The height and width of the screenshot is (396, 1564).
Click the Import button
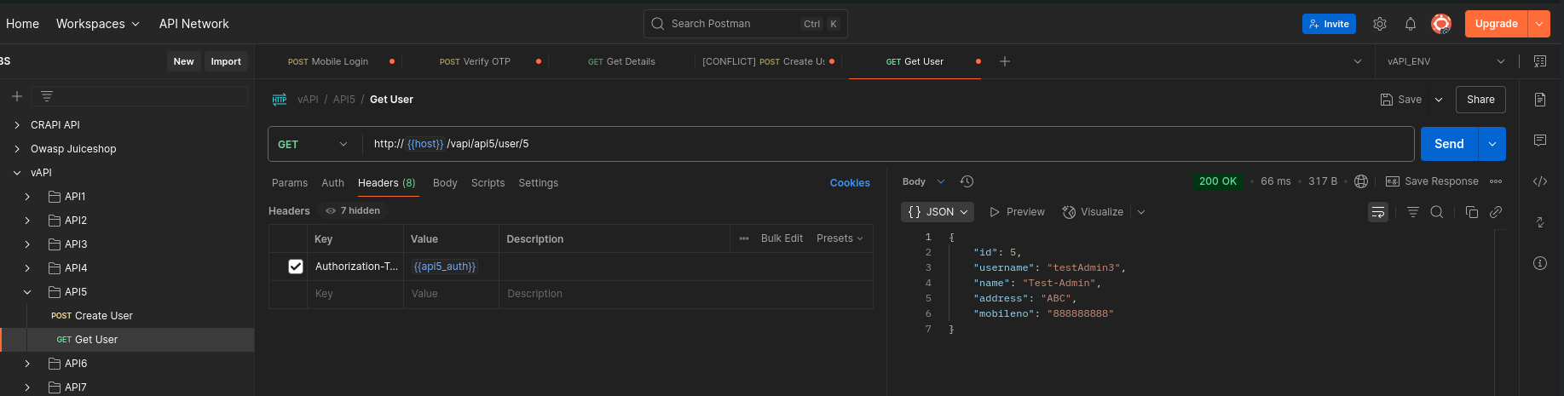click(226, 61)
